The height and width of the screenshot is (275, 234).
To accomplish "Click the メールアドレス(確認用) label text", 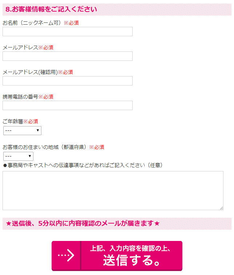I will coord(30,72).
